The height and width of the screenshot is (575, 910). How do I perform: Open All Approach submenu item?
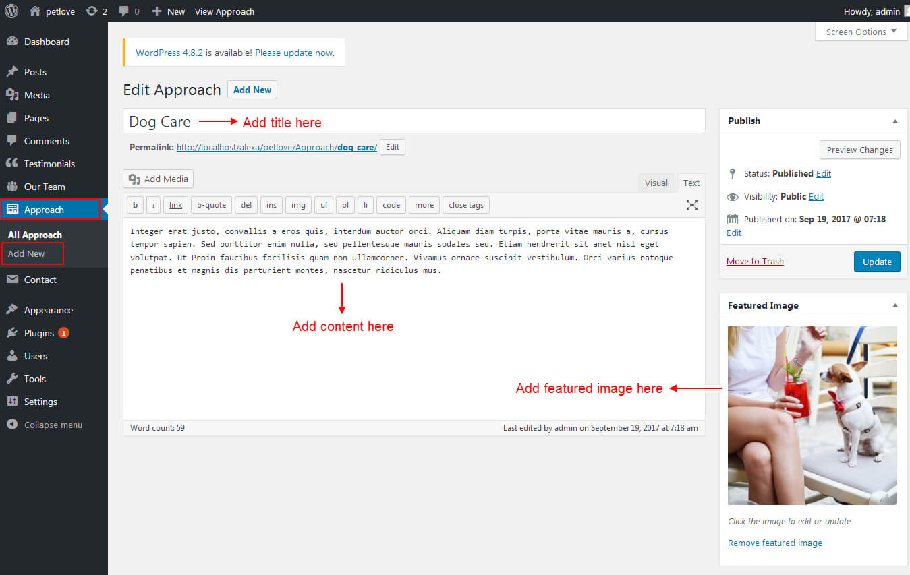pyautogui.click(x=35, y=235)
